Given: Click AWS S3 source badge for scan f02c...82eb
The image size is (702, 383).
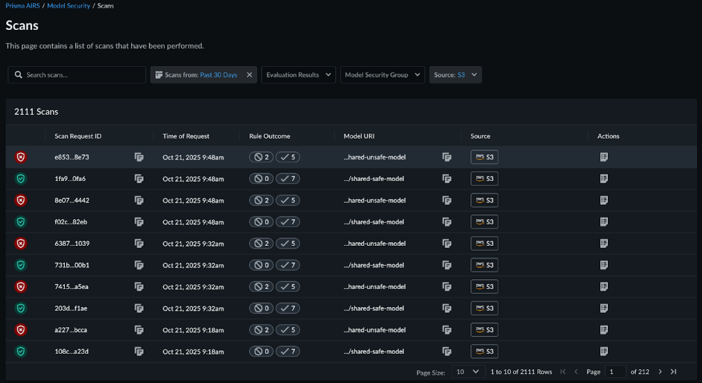Looking at the screenshot, I should (484, 222).
